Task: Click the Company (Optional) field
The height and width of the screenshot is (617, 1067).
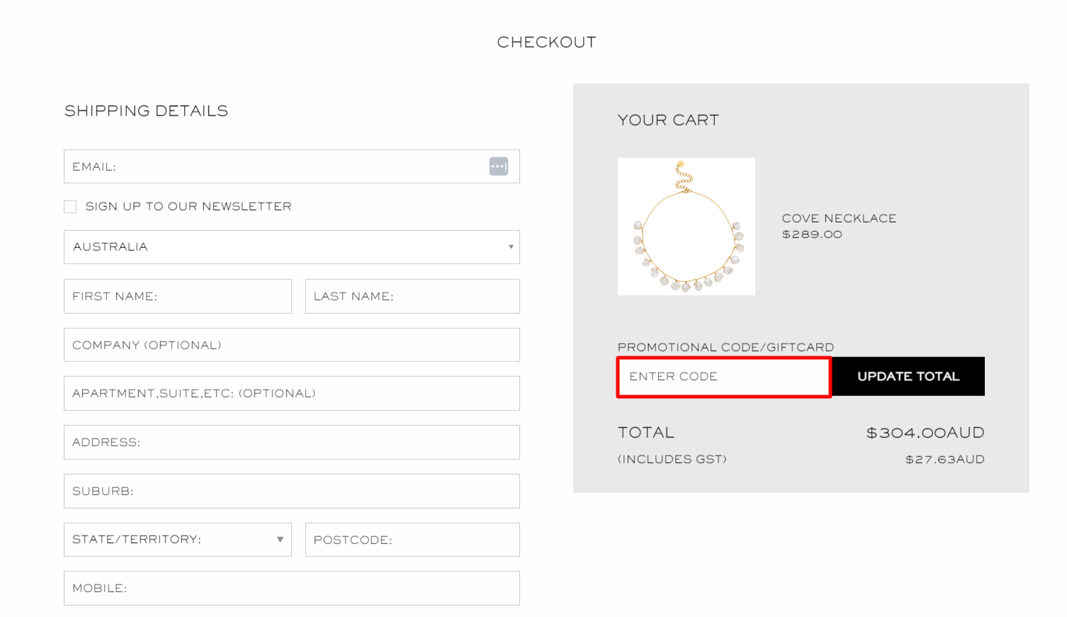Action: pos(291,345)
